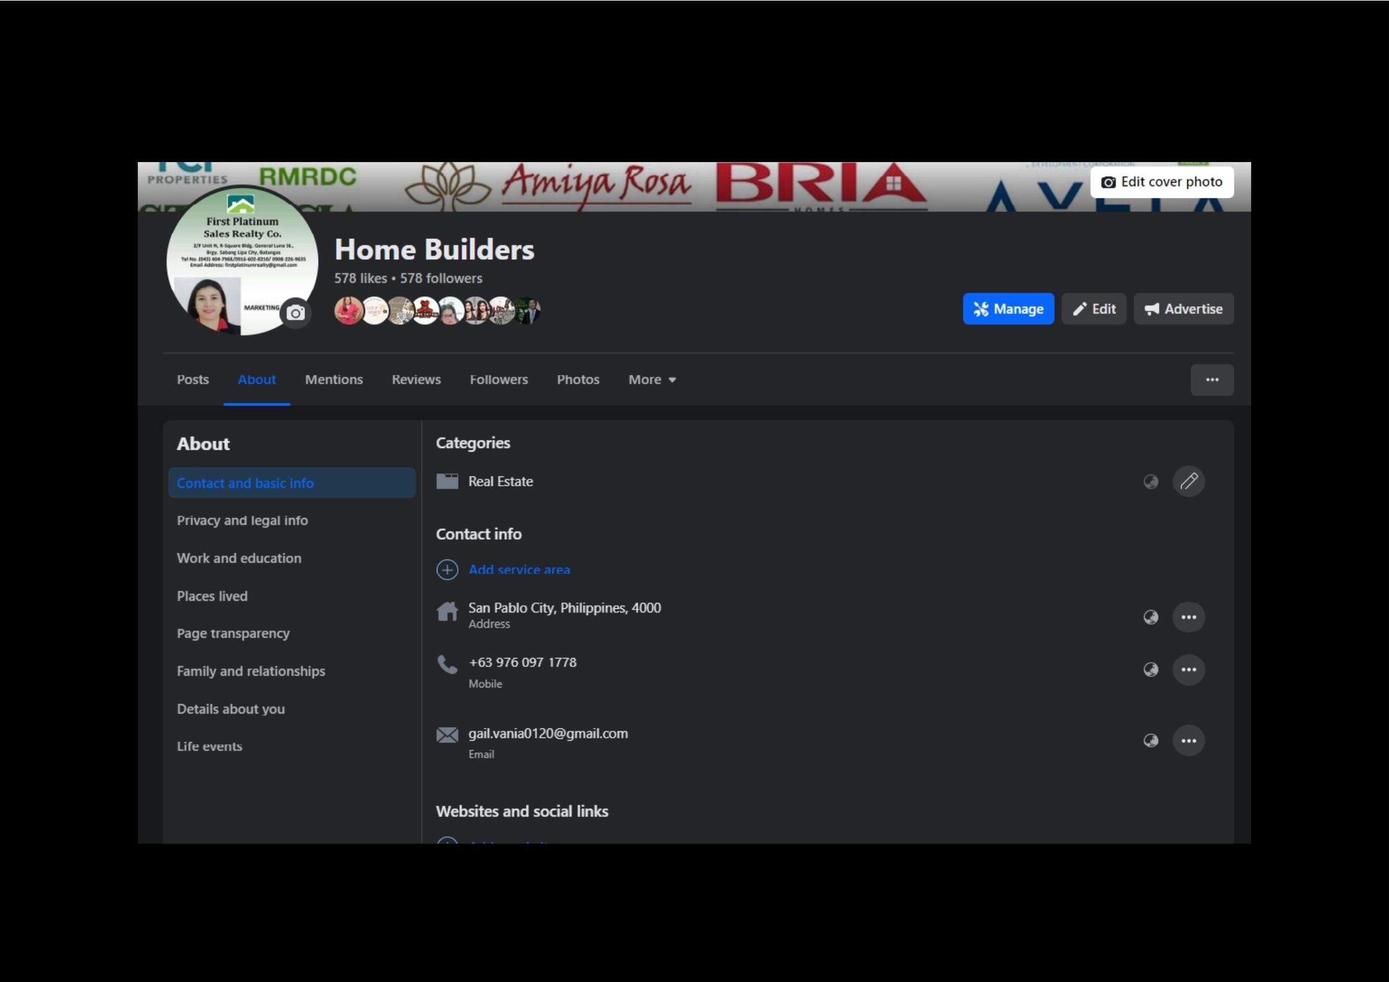Click the first follower avatar thumbnail
This screenshot has height=982, width=1389.
348,311
